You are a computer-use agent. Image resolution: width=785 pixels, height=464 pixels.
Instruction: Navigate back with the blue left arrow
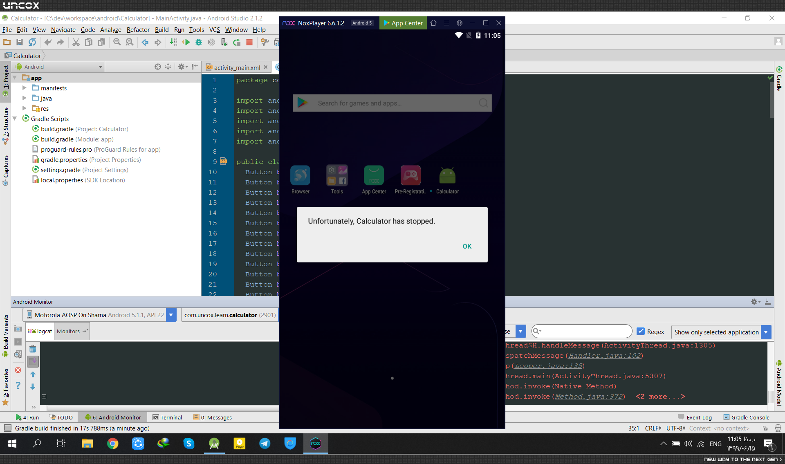click(x=145, y=42)
